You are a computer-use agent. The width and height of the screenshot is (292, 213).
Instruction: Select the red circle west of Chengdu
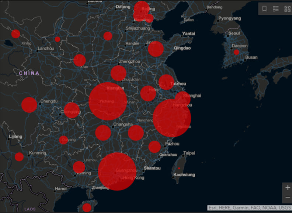pos(29,105)
